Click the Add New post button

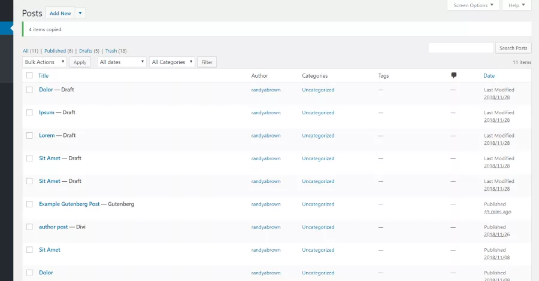coord(60,13)
